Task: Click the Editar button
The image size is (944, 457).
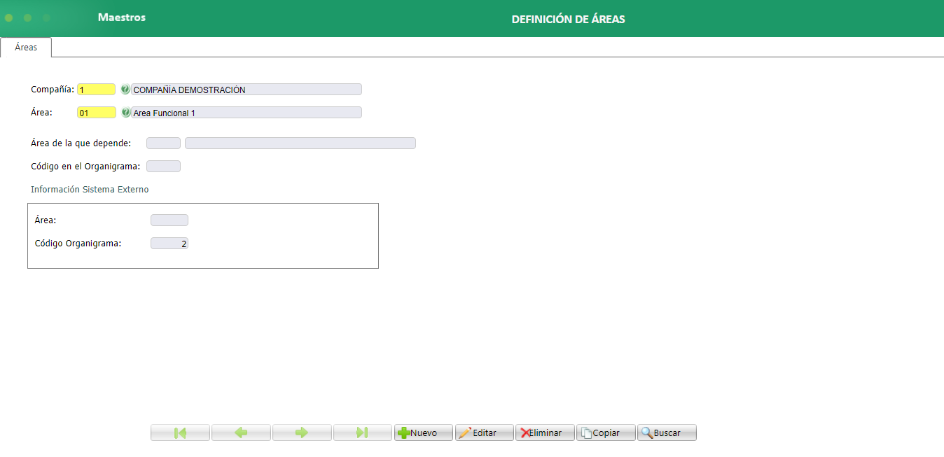Action: (485, 433)
